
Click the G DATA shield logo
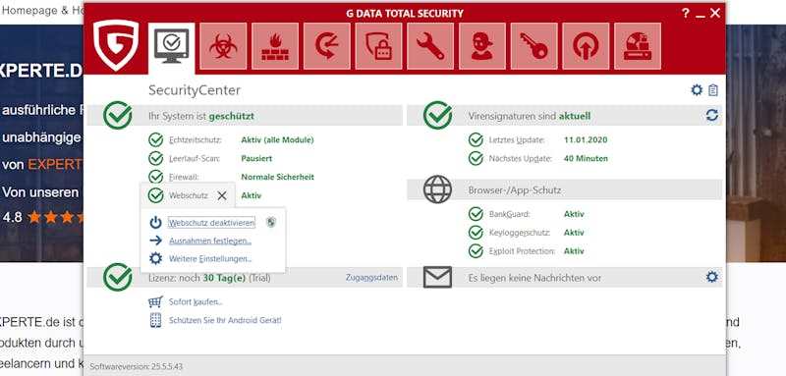click(x=116, y=45)
